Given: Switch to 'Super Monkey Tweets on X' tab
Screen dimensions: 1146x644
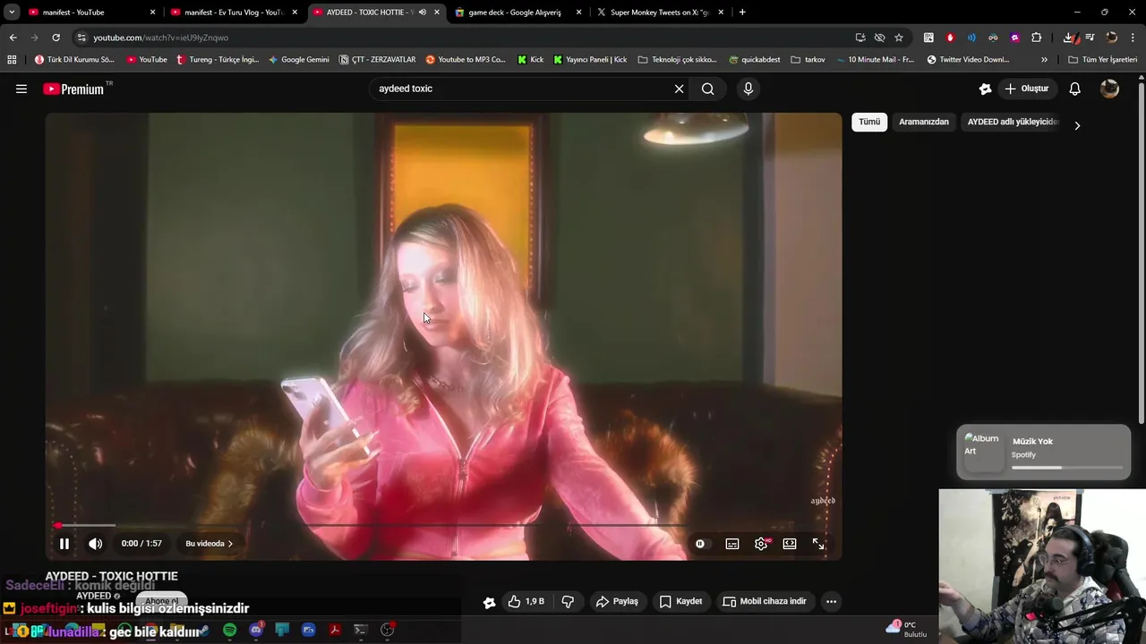Looking at the screenshot, I should [660, 13].
